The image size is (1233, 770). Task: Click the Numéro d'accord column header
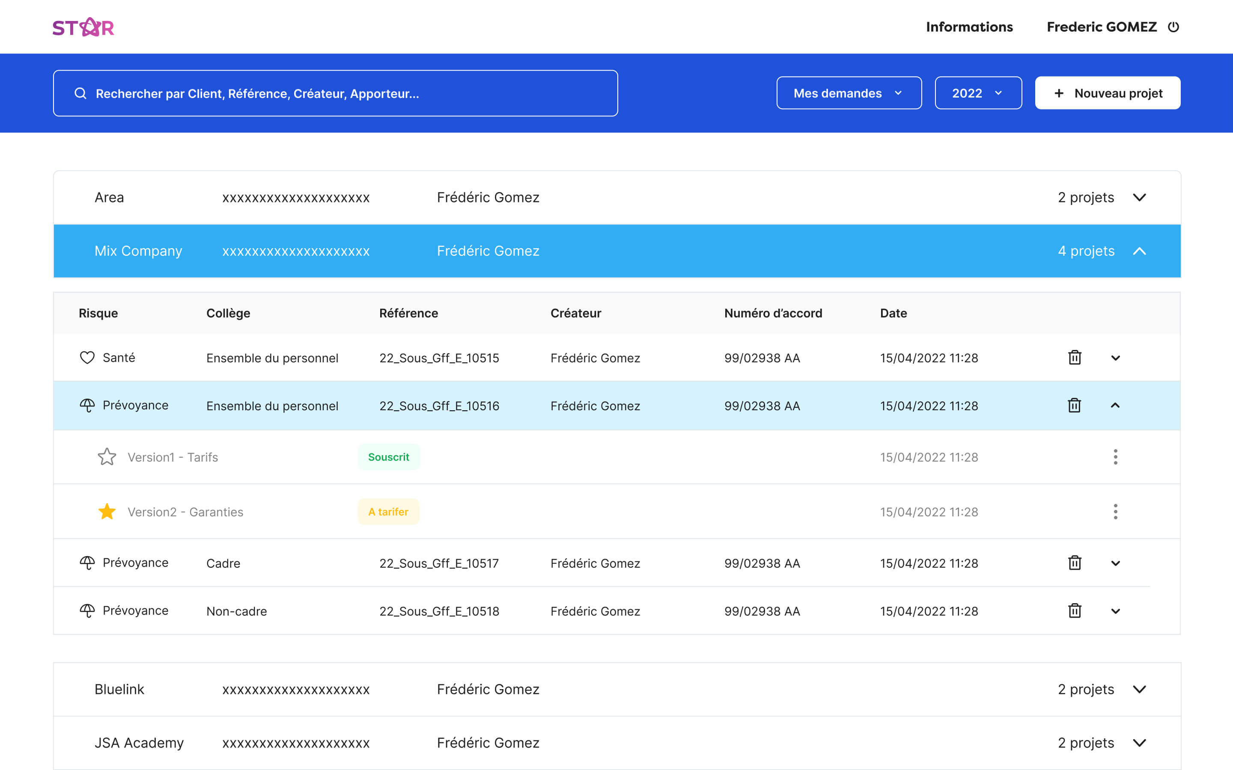pyautogui.click(x=773, y=313)
